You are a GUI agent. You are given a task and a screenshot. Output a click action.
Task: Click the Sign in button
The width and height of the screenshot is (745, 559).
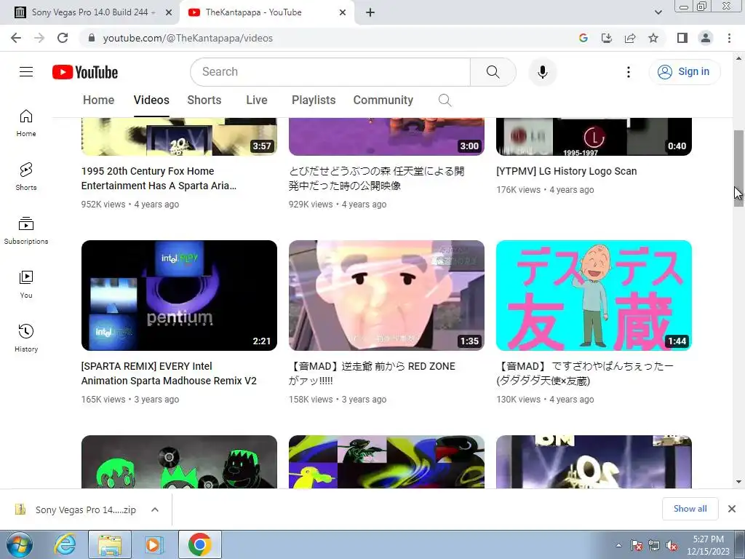(684, 72)
